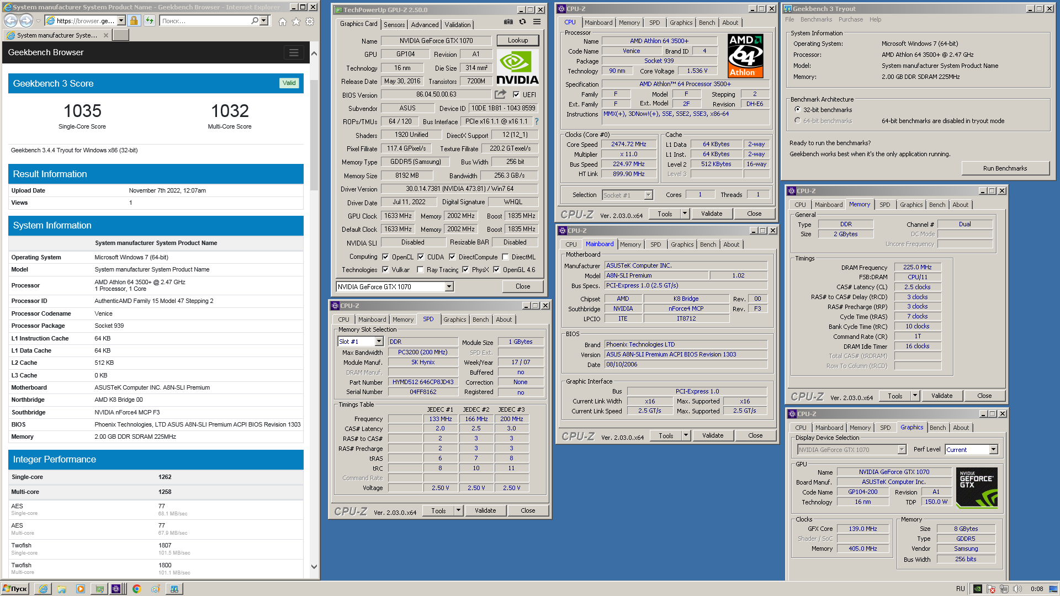
Task: Click the PCIe bus interface question mark
Action: (x=536, y=121)
